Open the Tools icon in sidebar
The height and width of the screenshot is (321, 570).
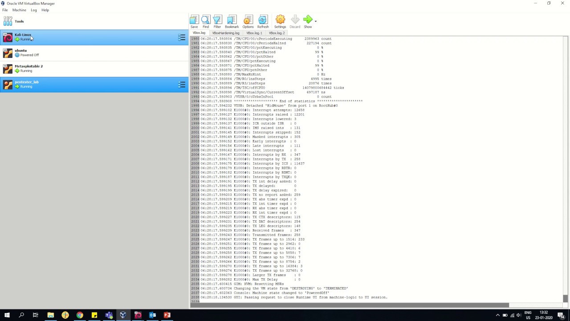8,21
